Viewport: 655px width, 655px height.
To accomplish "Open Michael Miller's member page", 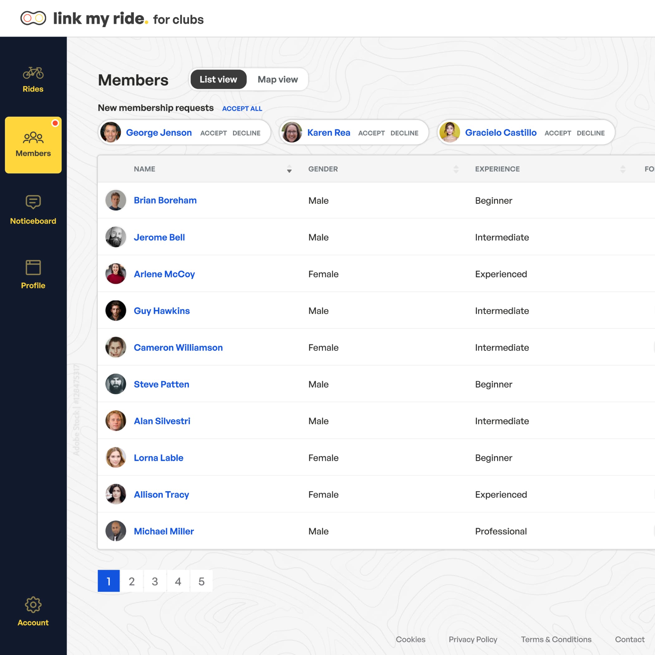I will [164, 531].
